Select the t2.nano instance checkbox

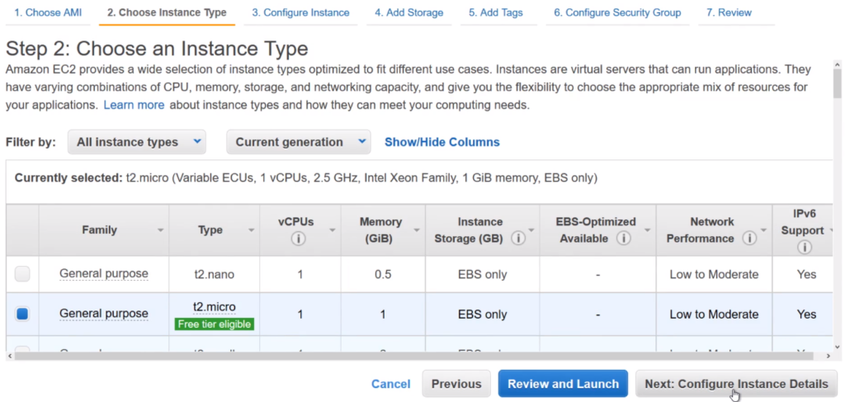[22, 274]
